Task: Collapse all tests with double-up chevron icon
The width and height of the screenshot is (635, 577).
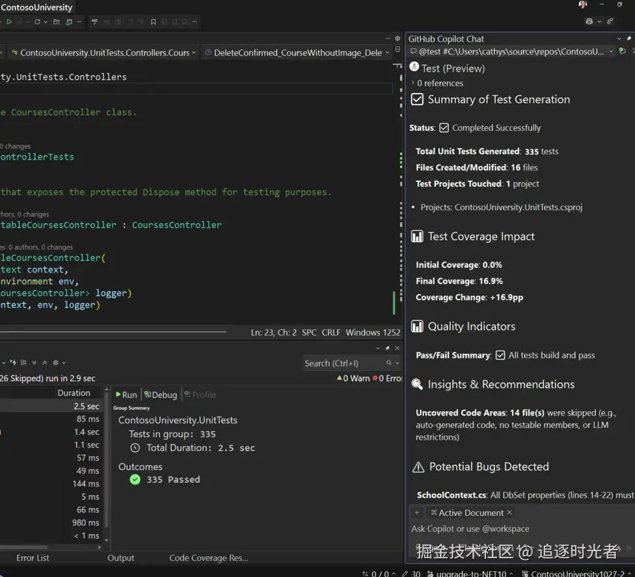Action: tap(44, 362)
